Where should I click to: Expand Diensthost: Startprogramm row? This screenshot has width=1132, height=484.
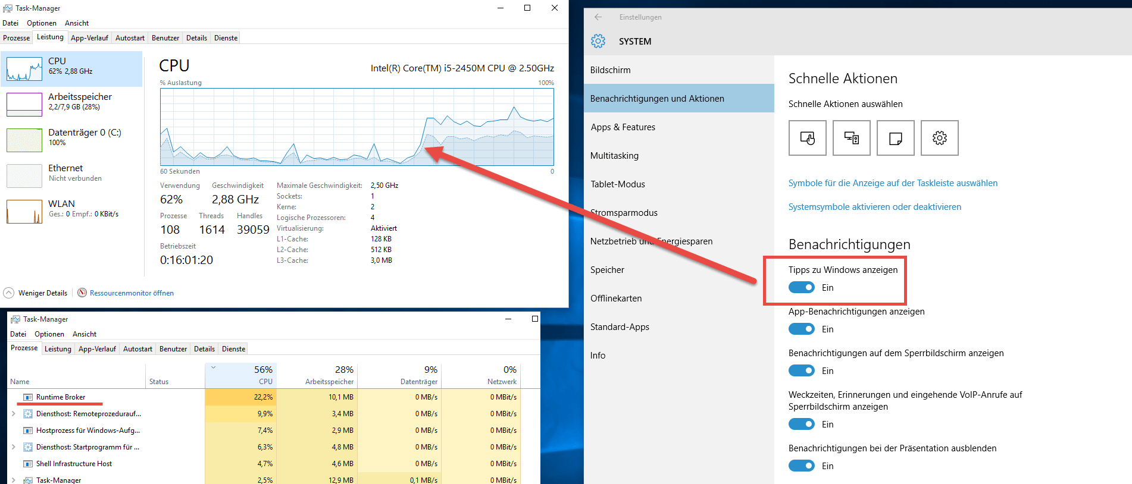pyautogui.click(x=13, y=447)
